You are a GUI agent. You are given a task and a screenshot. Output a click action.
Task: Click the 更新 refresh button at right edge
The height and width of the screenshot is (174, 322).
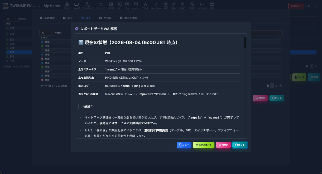point(314,77)
